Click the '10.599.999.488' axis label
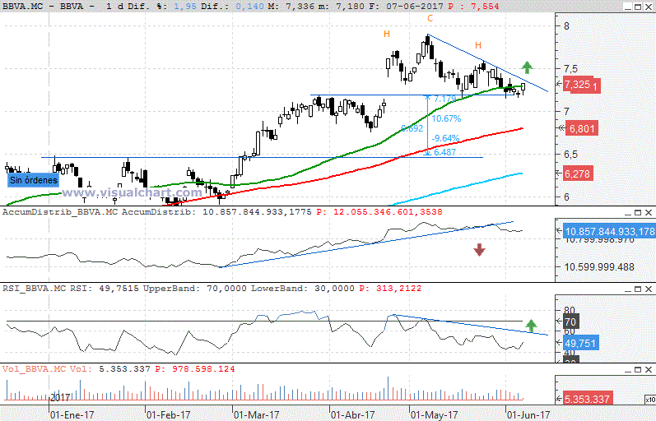The width and height of the screenshot is (656, 421). [599, 267]
